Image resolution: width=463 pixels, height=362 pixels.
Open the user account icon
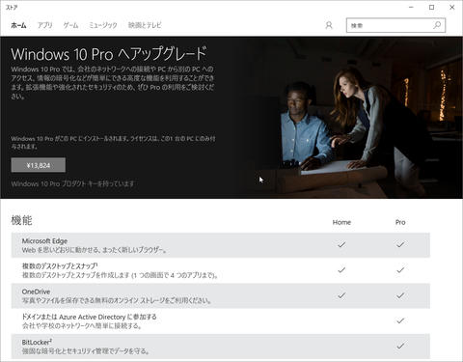(329, 25)
